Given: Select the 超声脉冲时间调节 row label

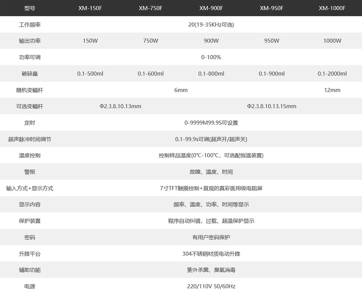Looking at the screenshot, I should [30, 139].
